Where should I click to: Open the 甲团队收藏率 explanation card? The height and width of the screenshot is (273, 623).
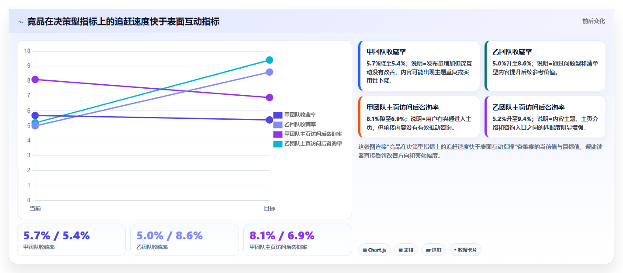tap(419, 66)
